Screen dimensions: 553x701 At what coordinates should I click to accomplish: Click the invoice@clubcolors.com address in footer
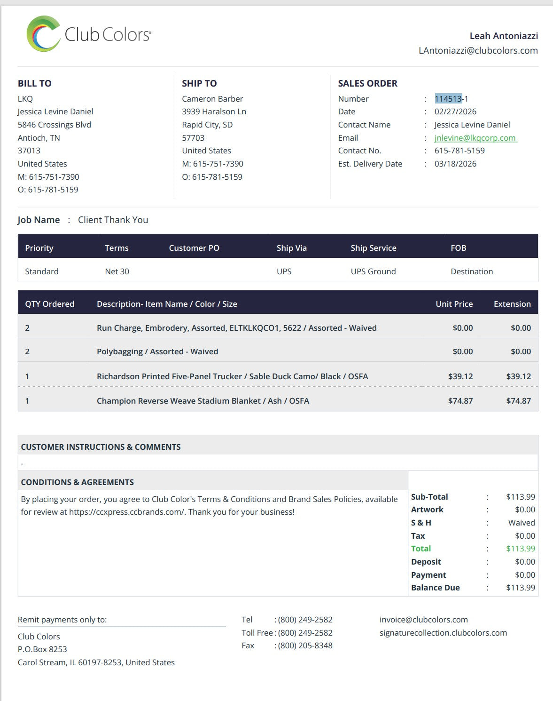(423, 620)
